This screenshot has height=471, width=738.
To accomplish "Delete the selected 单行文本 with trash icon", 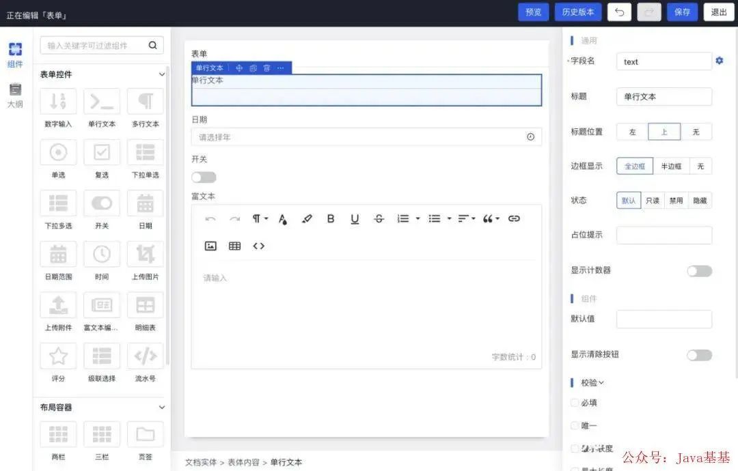I will tap(267, 68).
